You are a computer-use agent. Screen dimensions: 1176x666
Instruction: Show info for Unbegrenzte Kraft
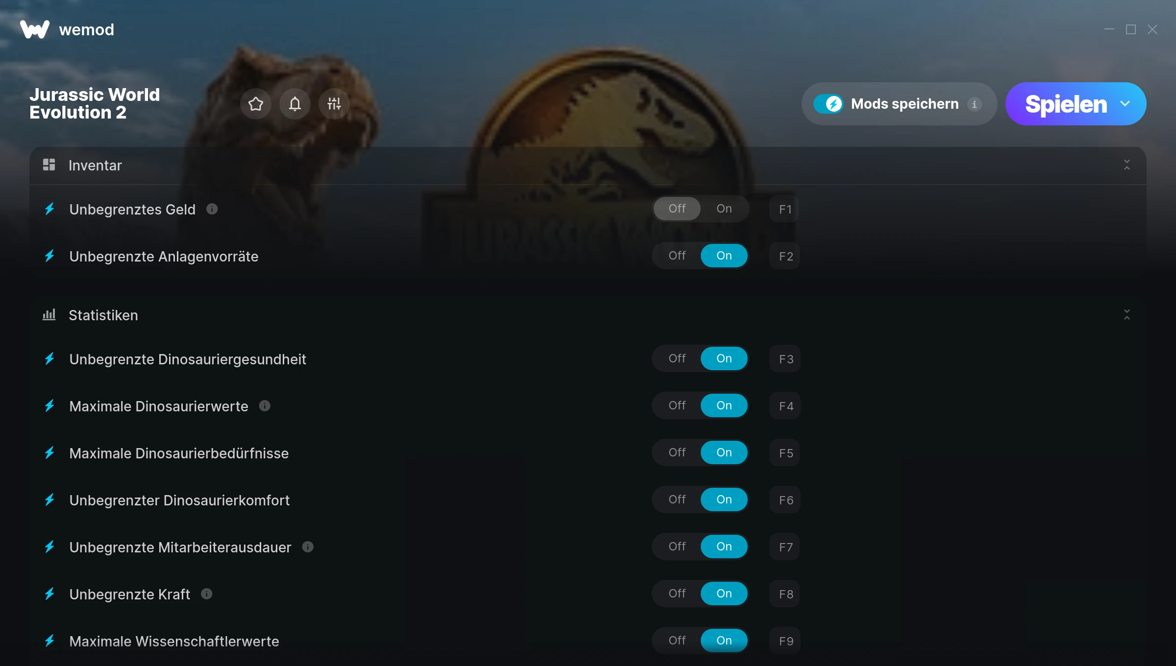pos(207,594)
